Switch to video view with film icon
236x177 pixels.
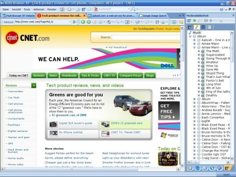[x=203, y=27]
